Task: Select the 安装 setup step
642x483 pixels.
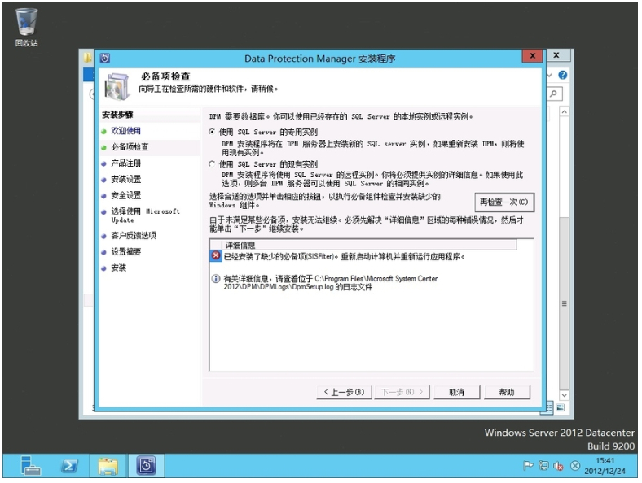Action: [x=118, y=268]
